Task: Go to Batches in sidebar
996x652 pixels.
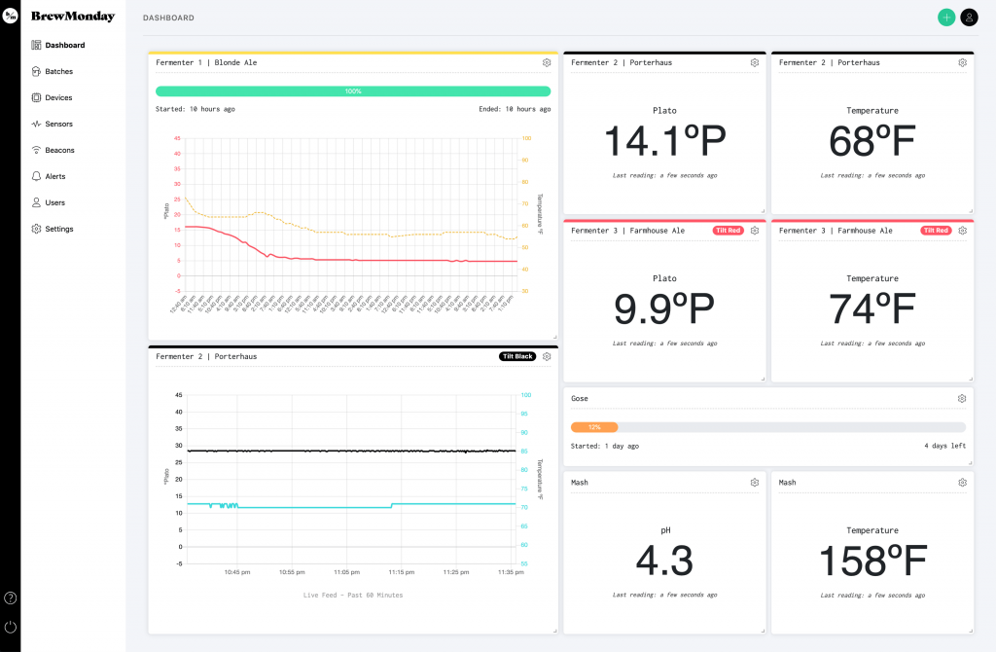Action: click(58, 71)
